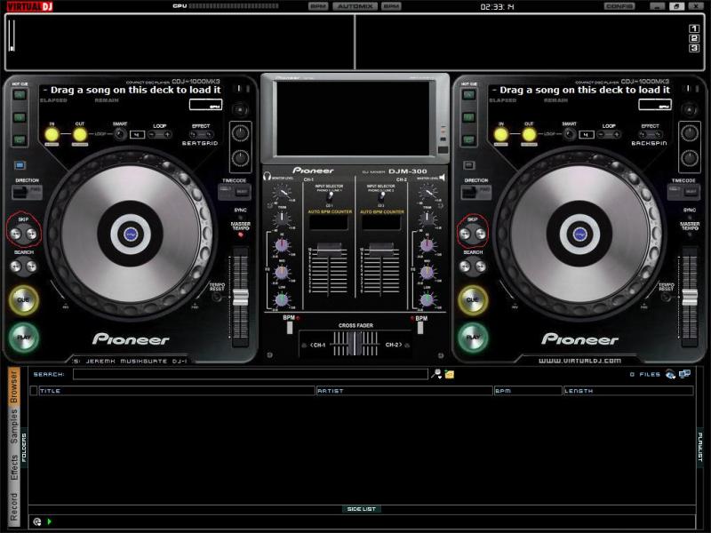Image resolution: width=711 pixels, height=533 pixels.
Task: Set loop OUT point on left deck
Action: pos(80,135)
